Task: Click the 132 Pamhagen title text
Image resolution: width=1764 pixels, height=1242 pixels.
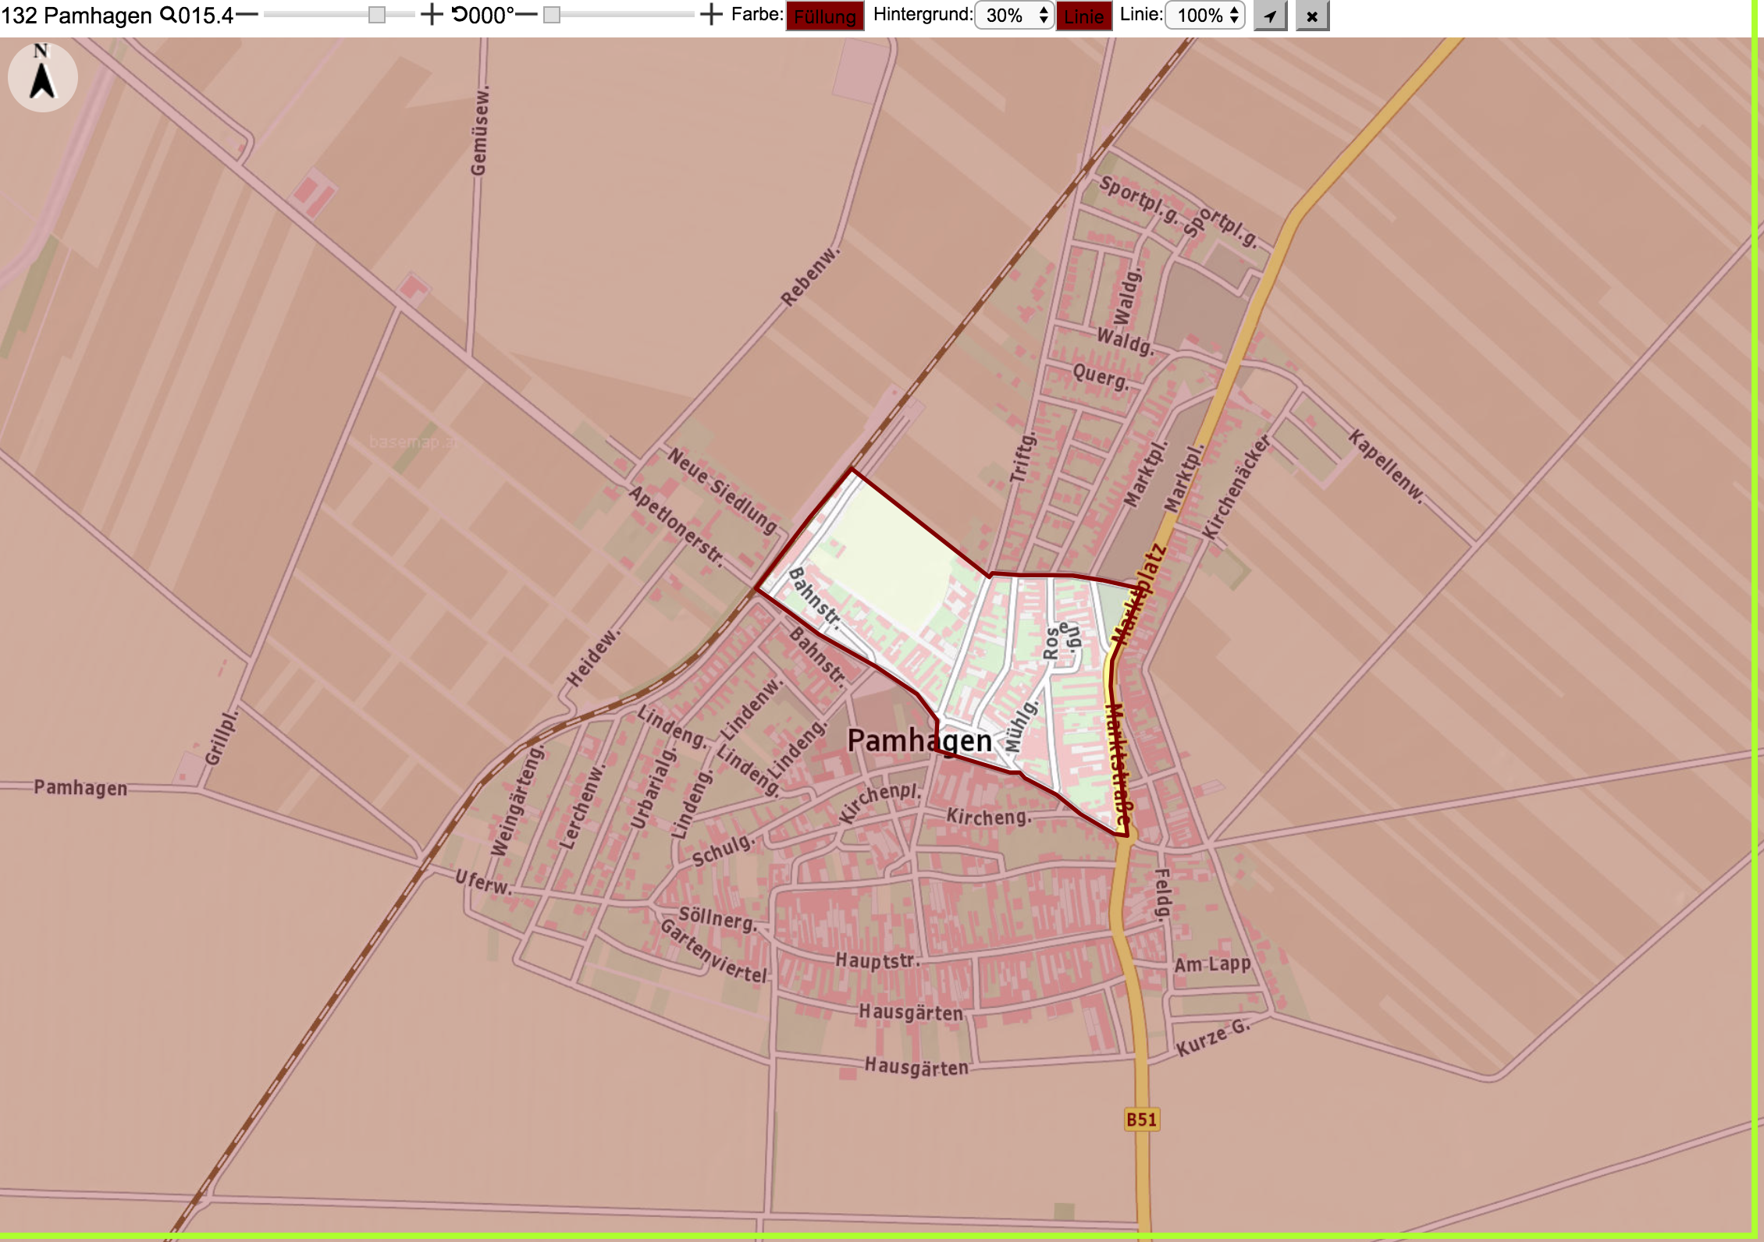Action: 76,15
